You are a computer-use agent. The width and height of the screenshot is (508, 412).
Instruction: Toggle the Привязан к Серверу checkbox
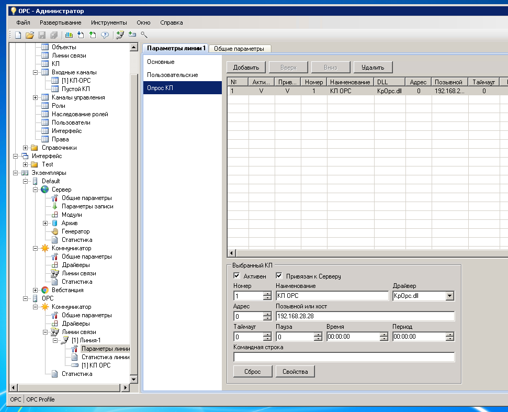279,276
